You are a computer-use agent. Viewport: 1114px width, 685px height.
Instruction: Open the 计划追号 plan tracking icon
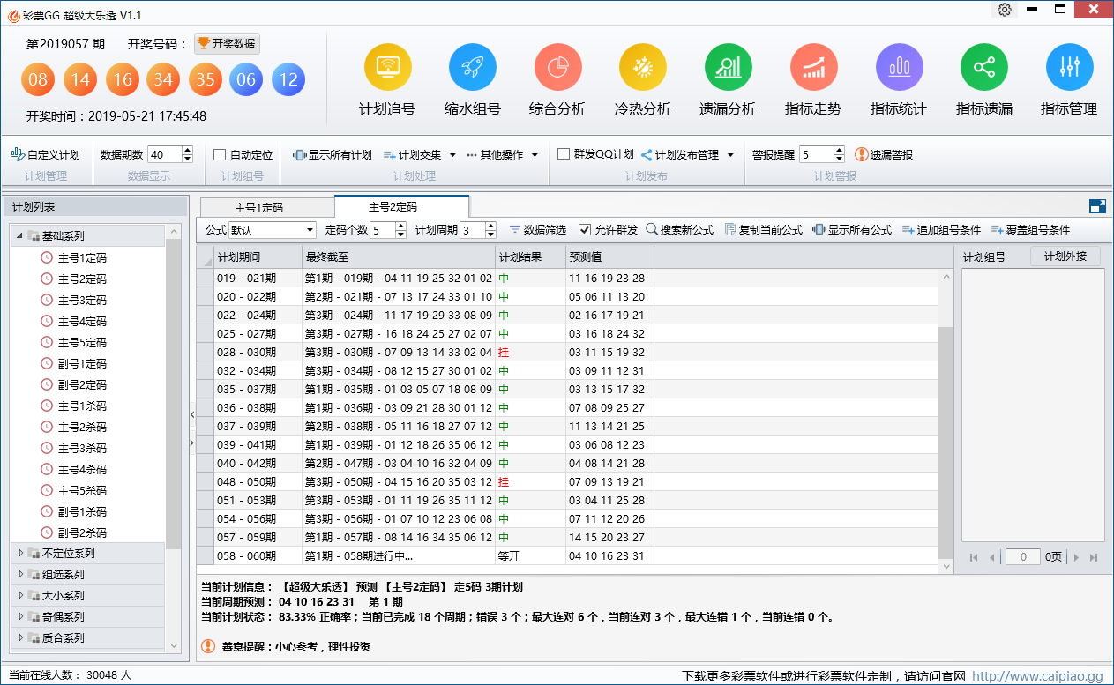click(387, 67)
